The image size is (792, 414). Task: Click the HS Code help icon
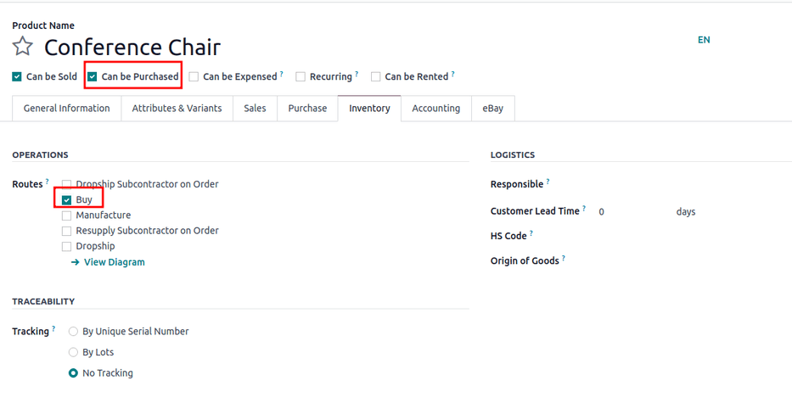pos(531,233)
